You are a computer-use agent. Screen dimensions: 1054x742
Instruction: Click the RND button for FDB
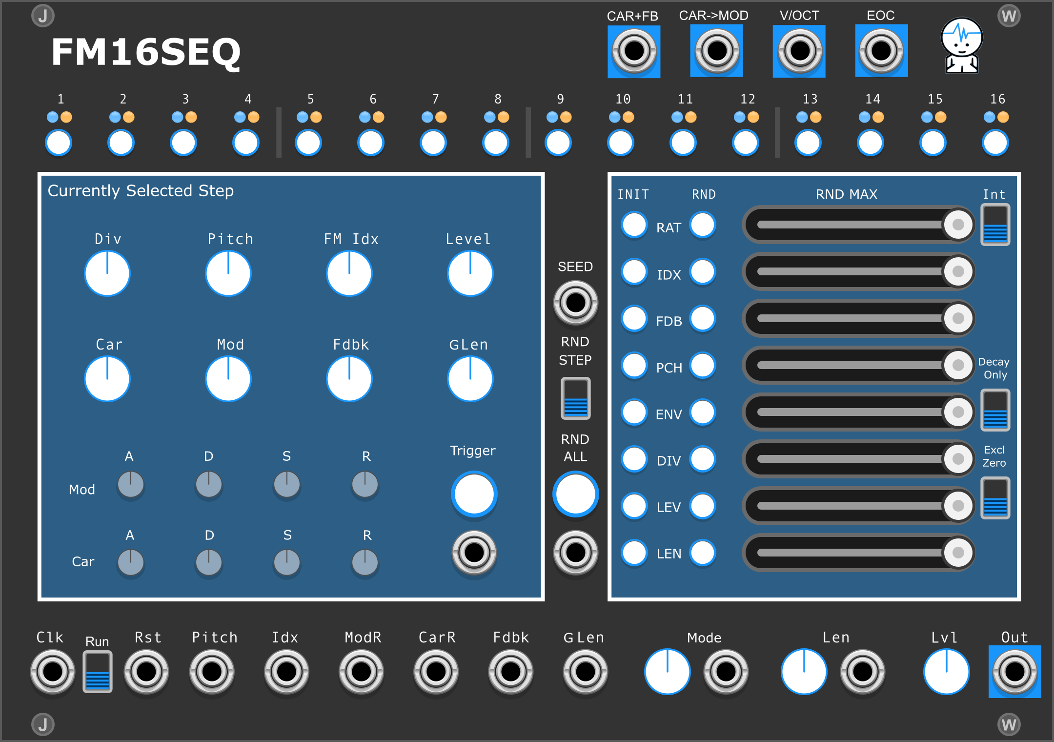703,318
